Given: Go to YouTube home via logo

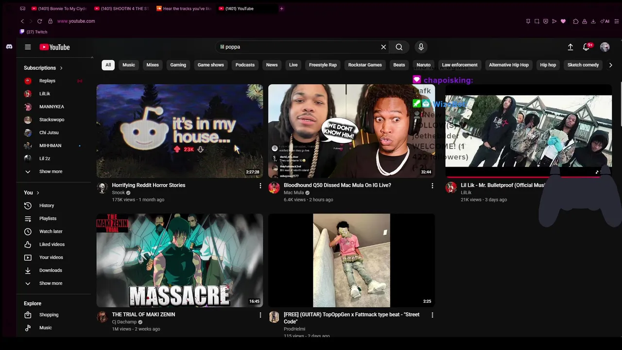Looking at the screenshot, I should coord(54,47).
